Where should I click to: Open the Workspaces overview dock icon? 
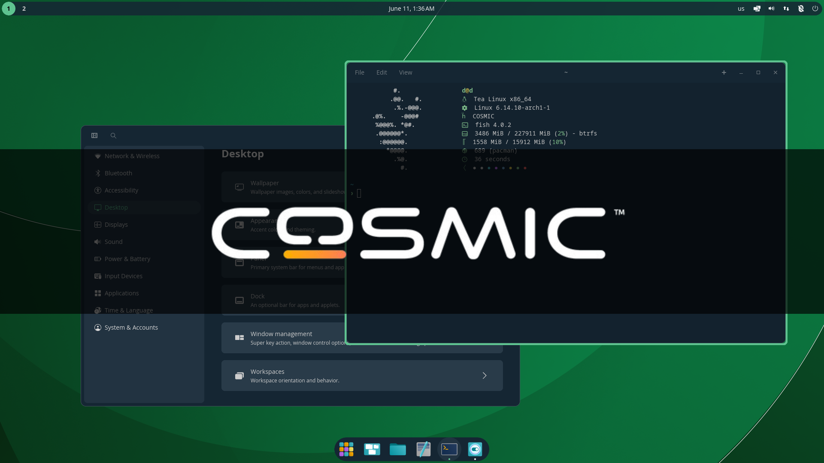[x=372, y=449]
